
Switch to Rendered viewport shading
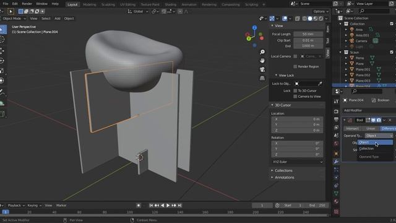(x=321, y=19)
